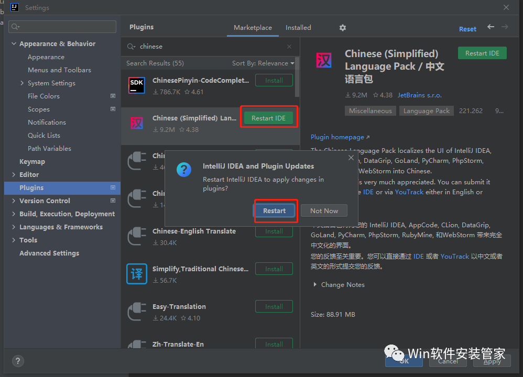
Task: Open Advanced Settings in the tree
Action: point(49,253)
